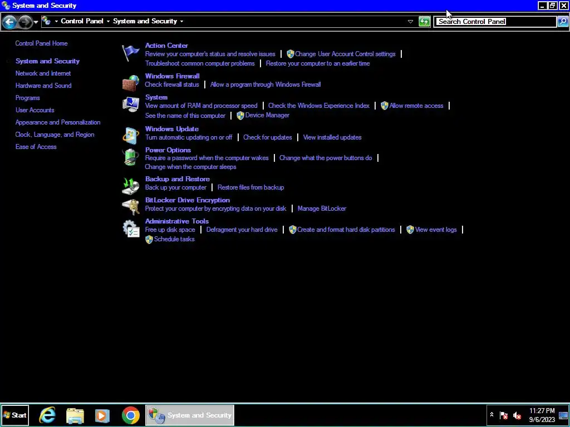Click the Control Panel breadcrumb
Viewport: 570px width, 427px height.
[82, 21]
